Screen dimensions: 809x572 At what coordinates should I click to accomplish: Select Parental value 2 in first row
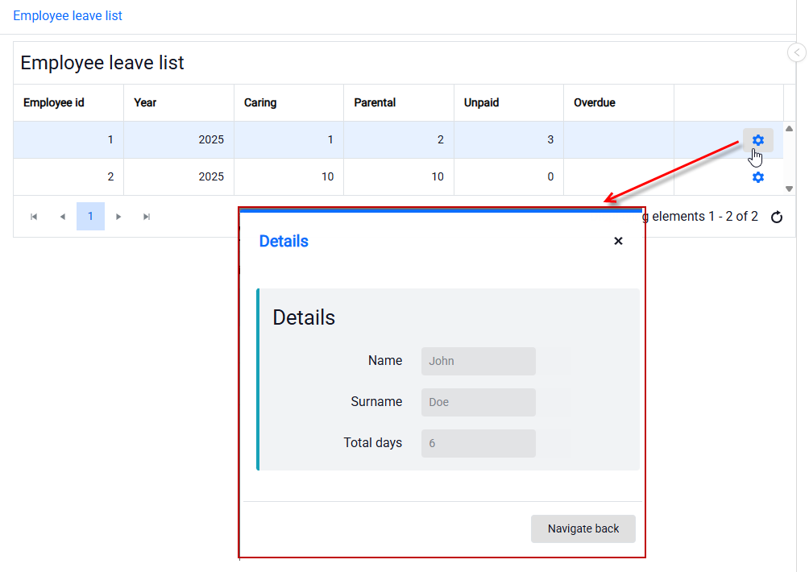pyautogui.click(x=399, y=139)
